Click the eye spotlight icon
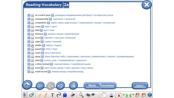The width and height of the screenshot is (174, 98). pyautogui.click(x=93, y=95)
